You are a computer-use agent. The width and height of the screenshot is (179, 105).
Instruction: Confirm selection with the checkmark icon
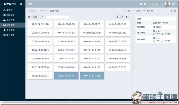pos(125,11)
